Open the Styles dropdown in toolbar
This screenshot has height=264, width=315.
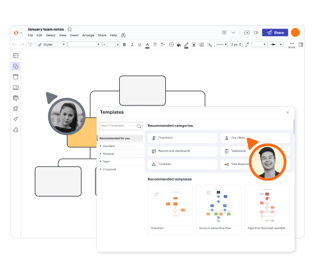point(52,45)
